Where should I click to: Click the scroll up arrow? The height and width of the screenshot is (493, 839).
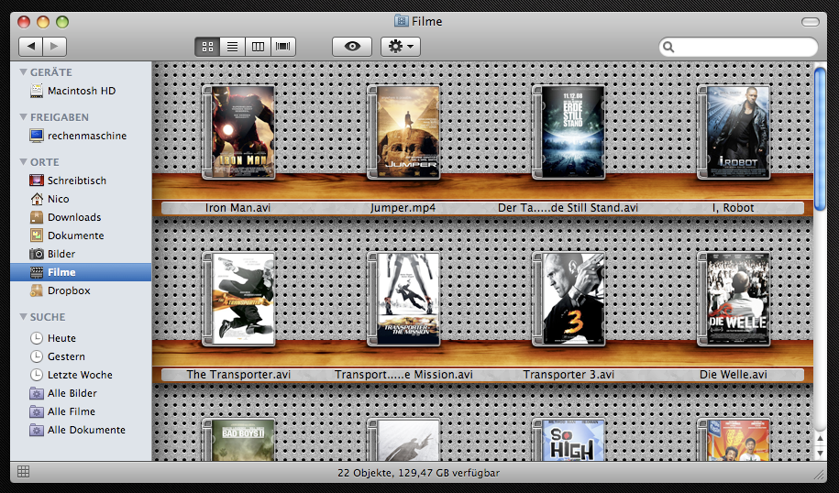click(820, 438)
